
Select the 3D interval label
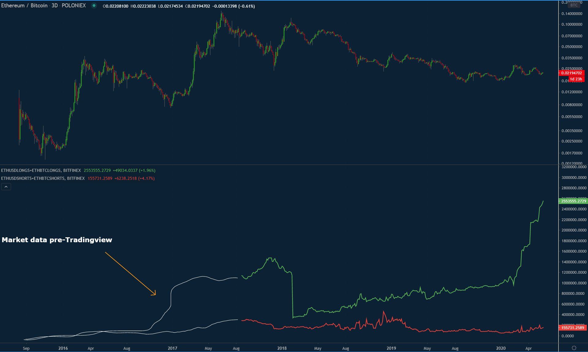55,6
